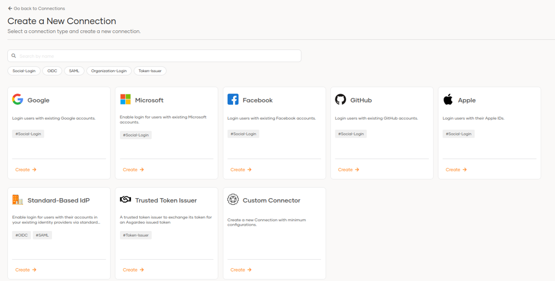555x281 pixels.
Task: Click the back arrow icon beside Go back
Action: (x=10, y=8)
